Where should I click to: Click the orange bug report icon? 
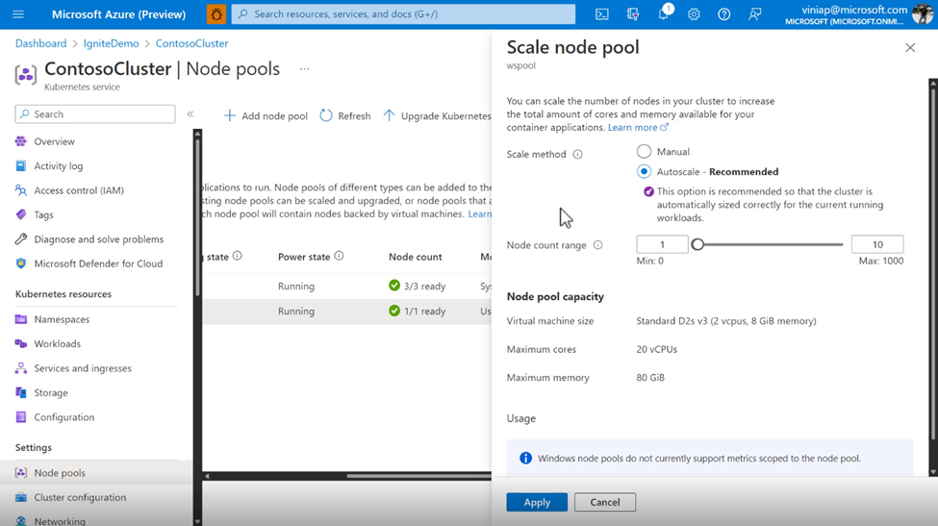[216, 13]
